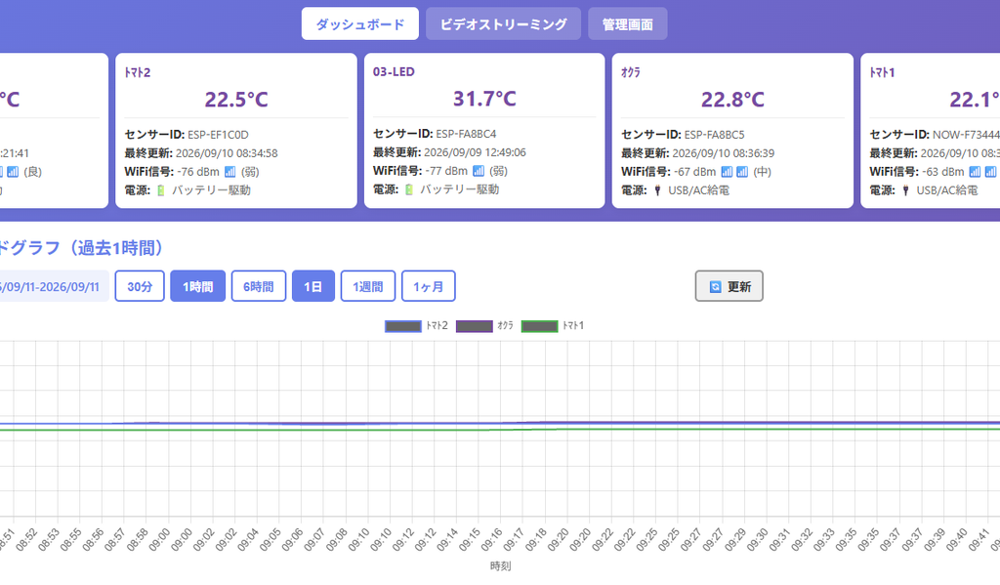1000x585 pixels.
Task: Click the 31.7°C temperature reading
Action: 484,99
